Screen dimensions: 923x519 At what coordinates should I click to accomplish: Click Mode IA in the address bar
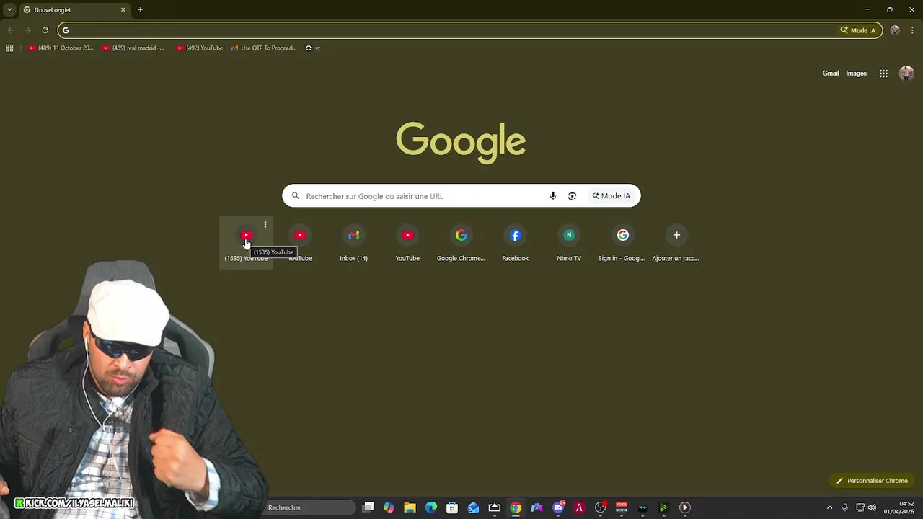[x=858, y=30]
